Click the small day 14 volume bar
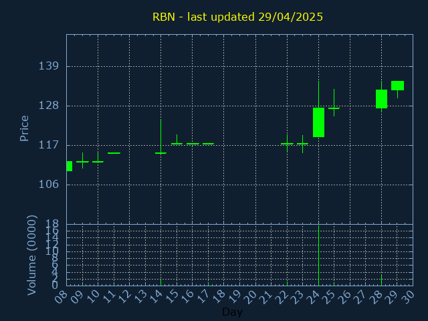This screenshot has height=321, width=428. tap(160, 282)
